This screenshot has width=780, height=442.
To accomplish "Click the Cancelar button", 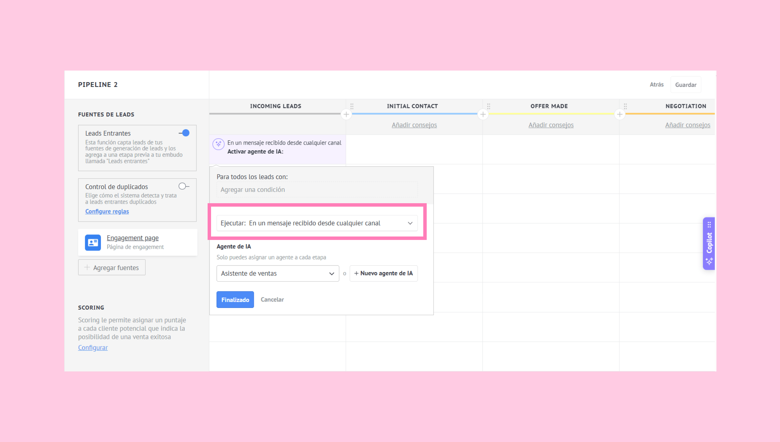I will pos(272,300).
